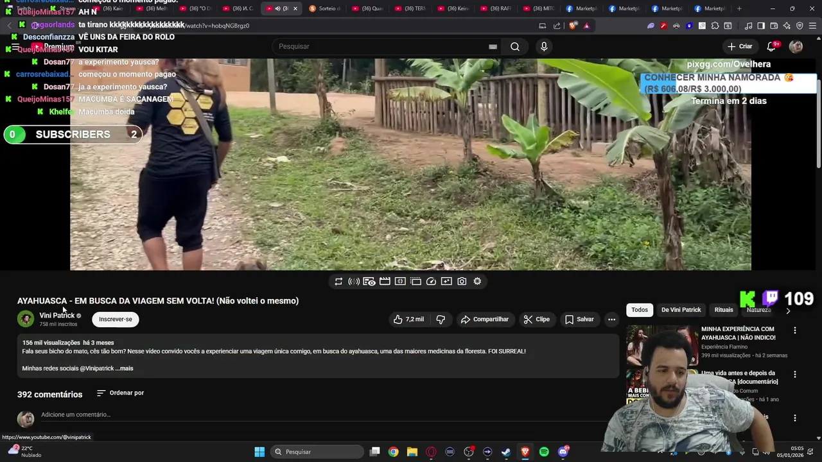
Task: Open the YouTube account avatar menu
Action: [x=796, y=46]
